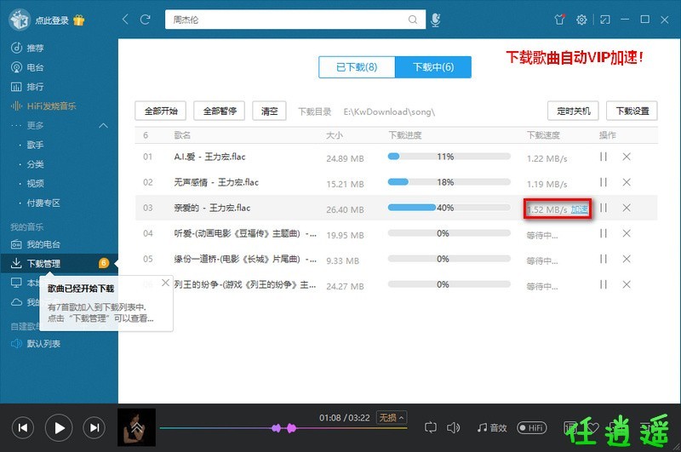
Task: Play the previous track
Action: (x=23, y=428)
